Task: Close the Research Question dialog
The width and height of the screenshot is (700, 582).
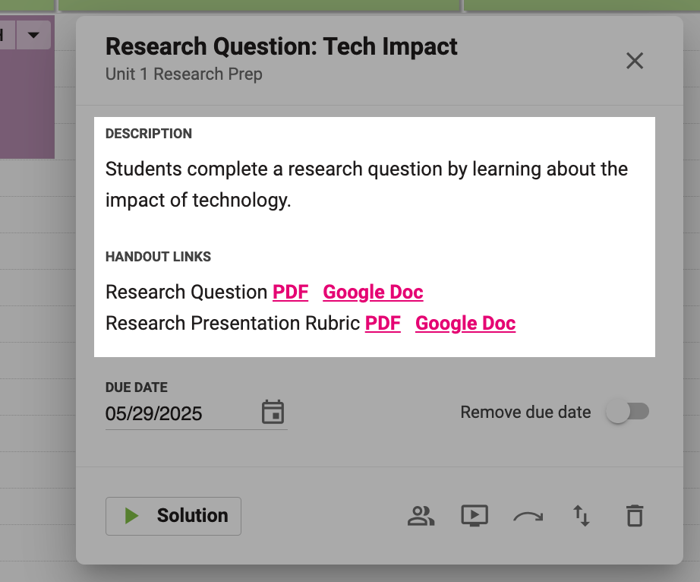Action: [635, 61]
